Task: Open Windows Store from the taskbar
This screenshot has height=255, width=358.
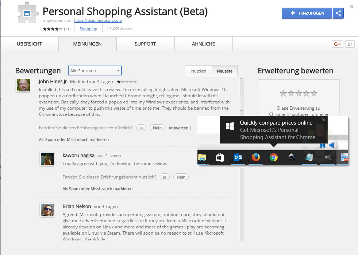Action: point(220,157)
